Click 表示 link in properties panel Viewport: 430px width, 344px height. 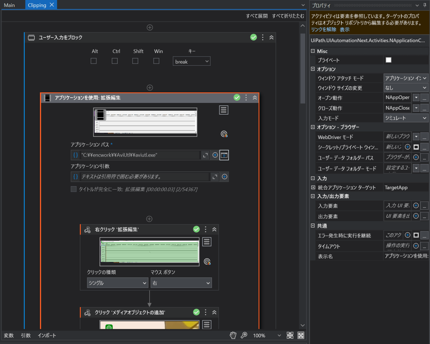click(x=345, y=29)
